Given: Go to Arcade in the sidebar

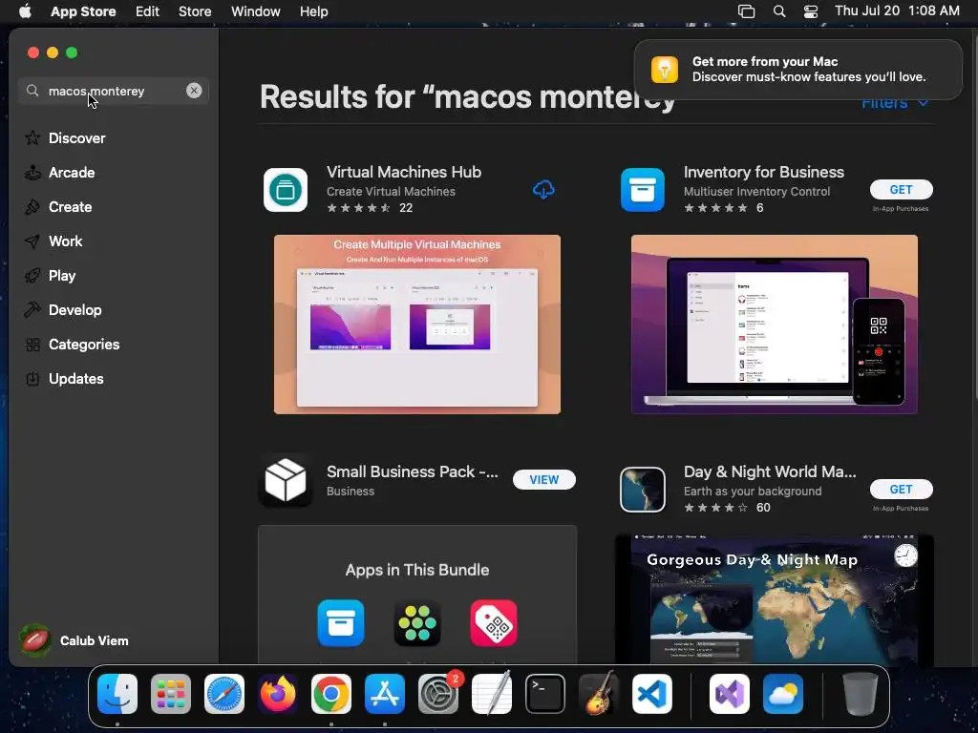Looking at the screenshot, I should pos(59,172).
